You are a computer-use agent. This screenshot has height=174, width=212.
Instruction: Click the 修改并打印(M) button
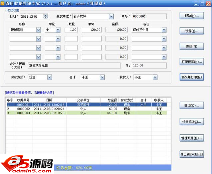coord(192,77)
